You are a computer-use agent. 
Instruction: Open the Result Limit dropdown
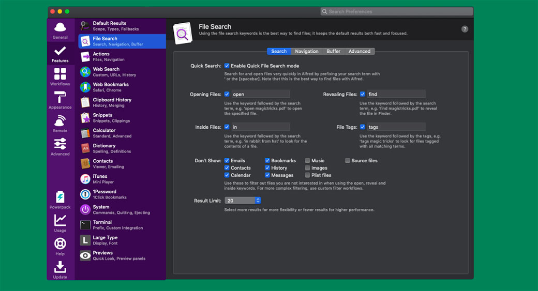[243, 201]
